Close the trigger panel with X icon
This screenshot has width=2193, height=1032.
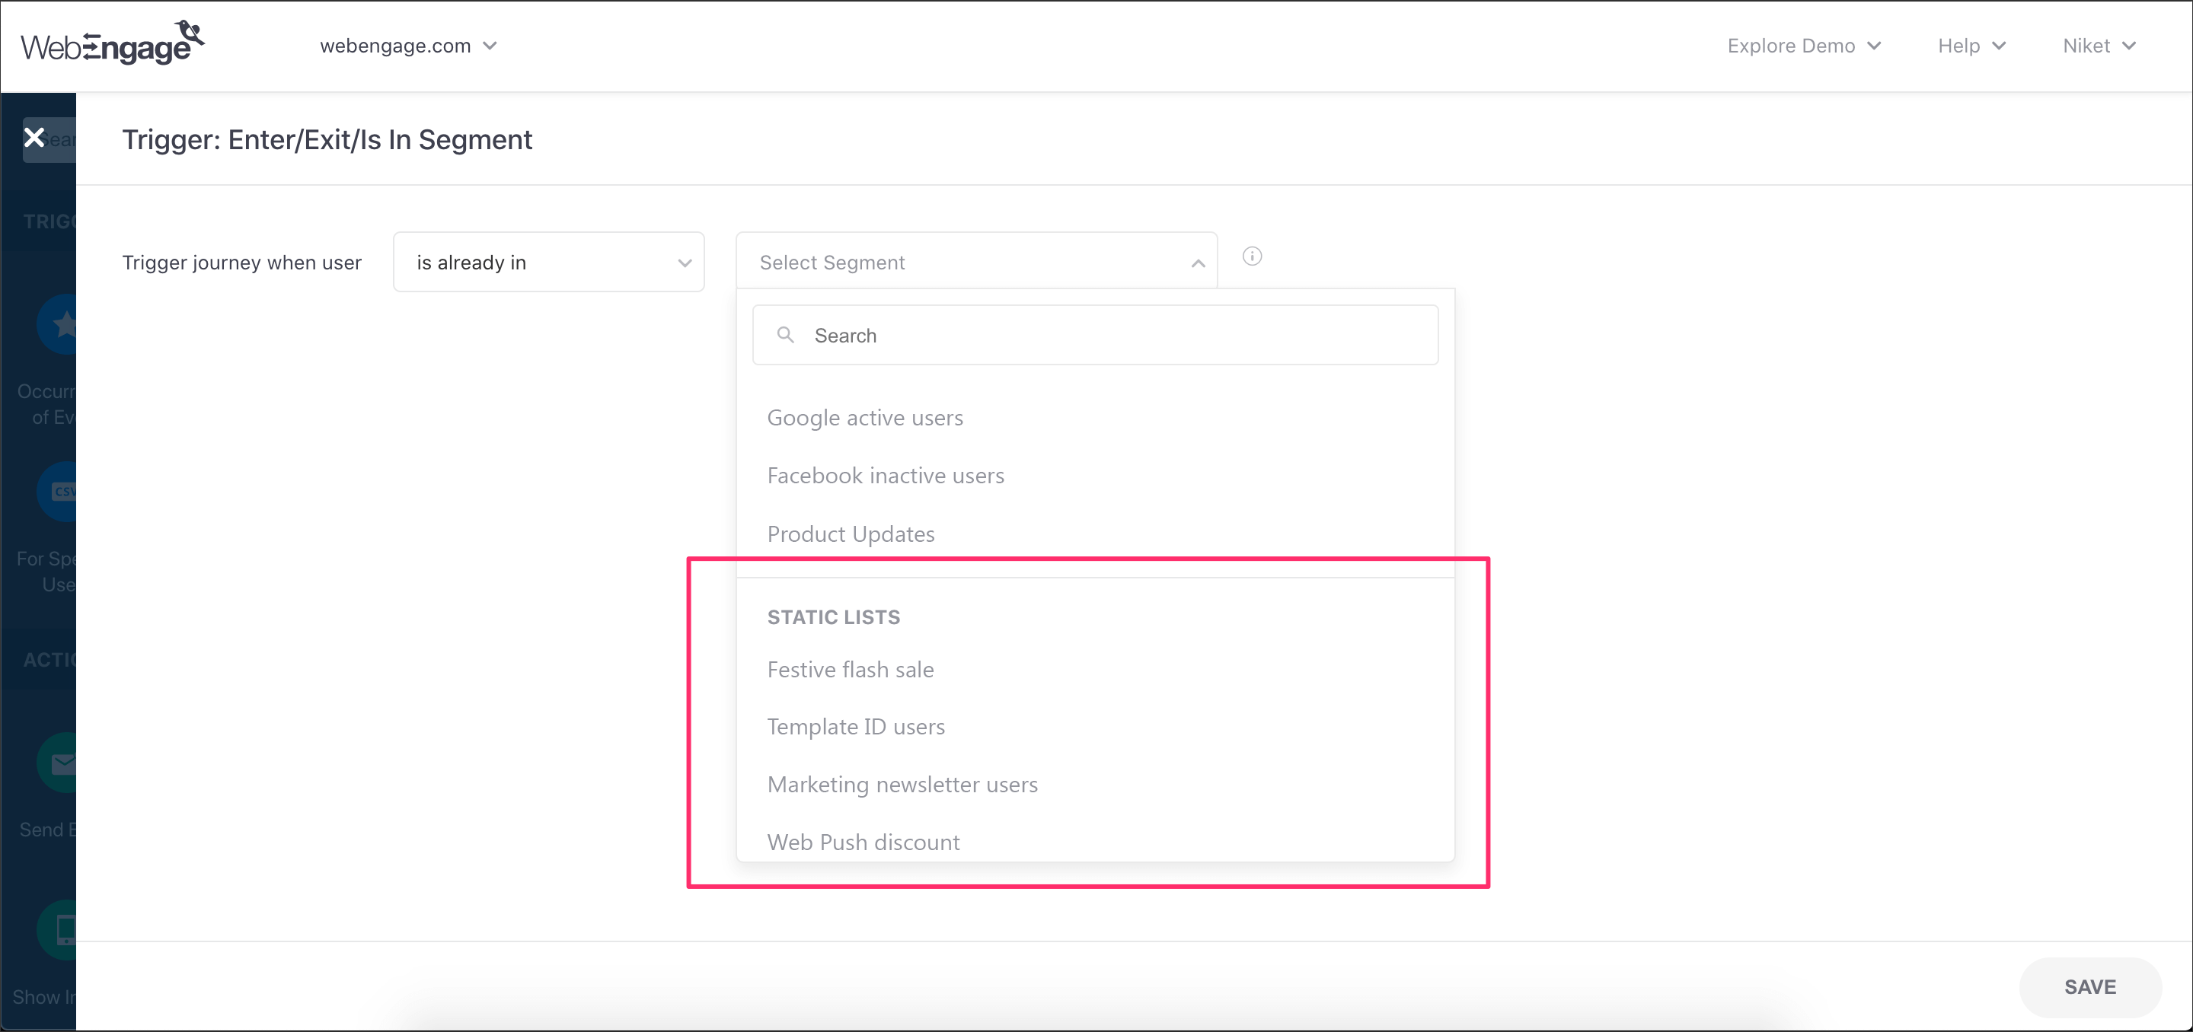pos(34,137)
